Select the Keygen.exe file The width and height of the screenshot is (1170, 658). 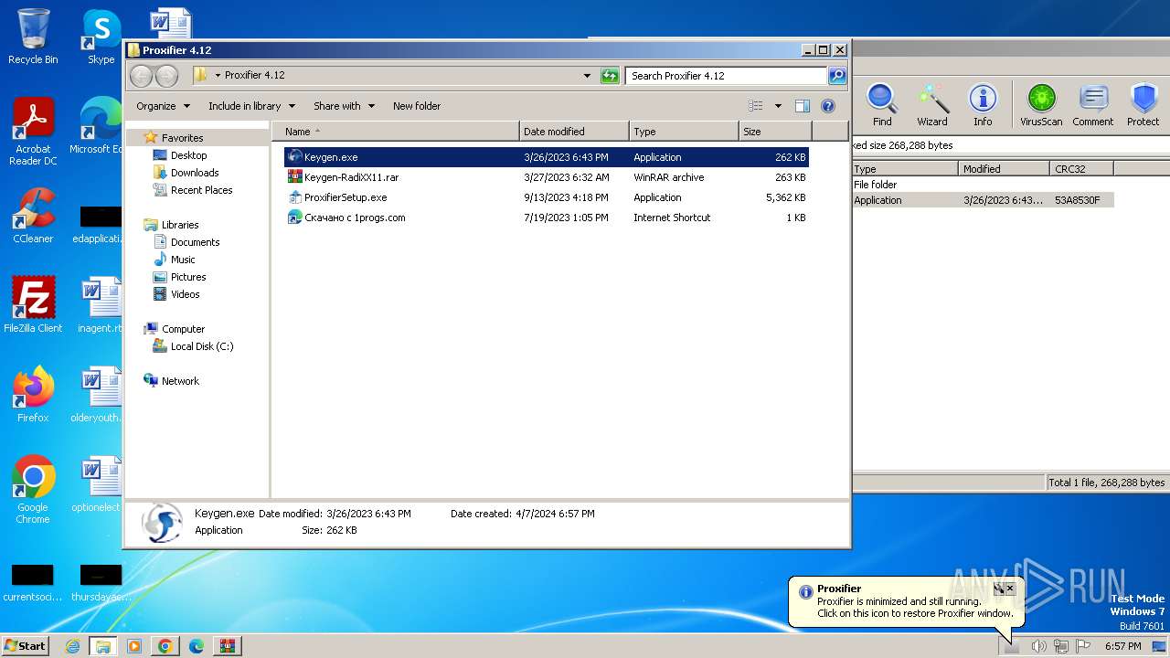(546, 157)
